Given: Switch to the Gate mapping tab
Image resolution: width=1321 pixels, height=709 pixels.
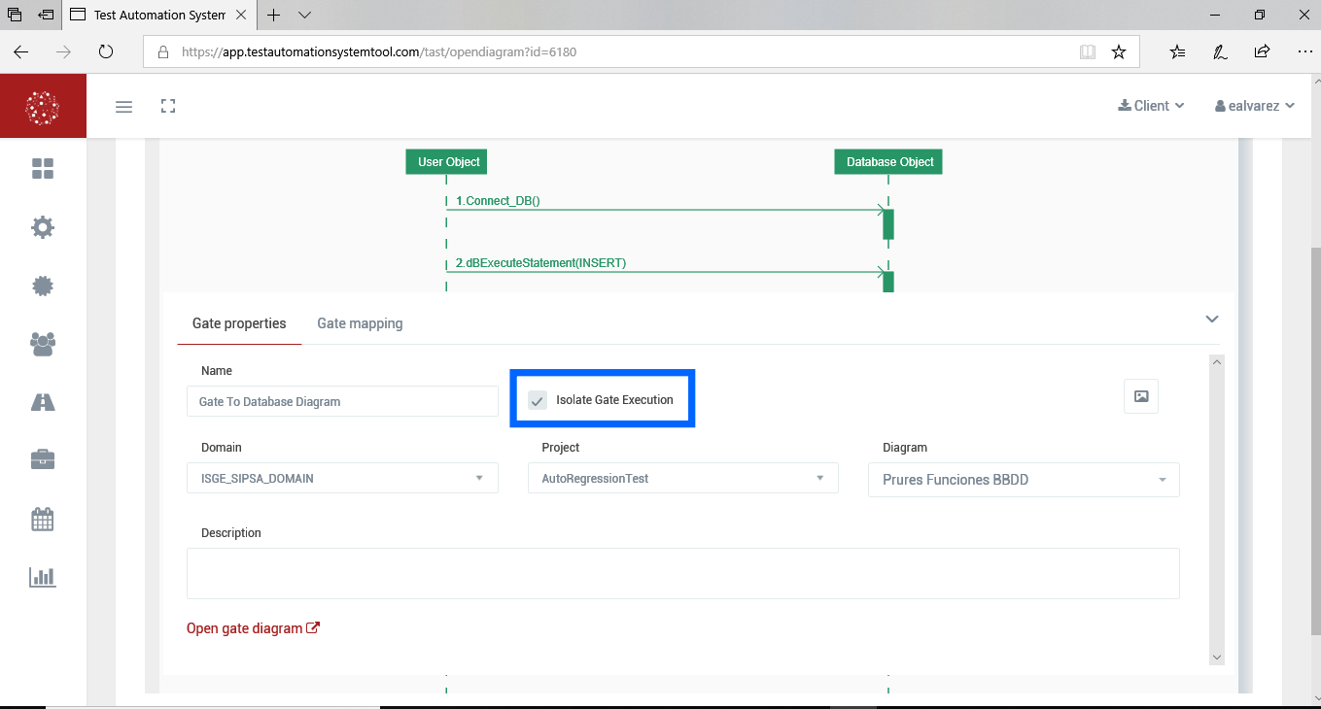Looking at the screenshot, I should [x=360, y=323].
